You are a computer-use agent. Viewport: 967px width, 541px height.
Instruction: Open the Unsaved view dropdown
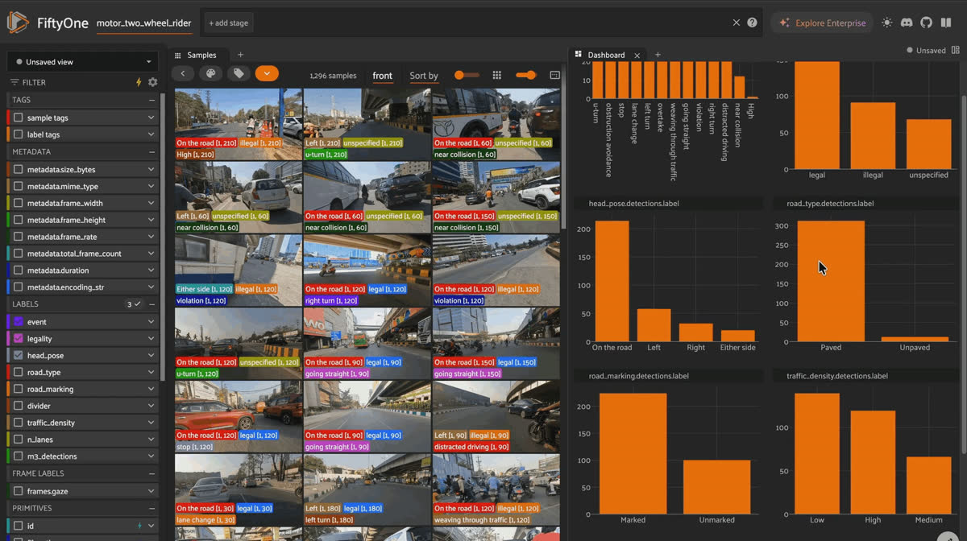(84, 61)
